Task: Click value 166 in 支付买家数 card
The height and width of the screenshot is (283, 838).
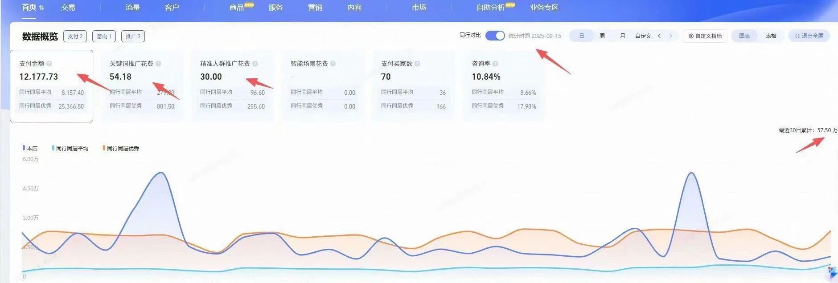Action: (441, 106)
